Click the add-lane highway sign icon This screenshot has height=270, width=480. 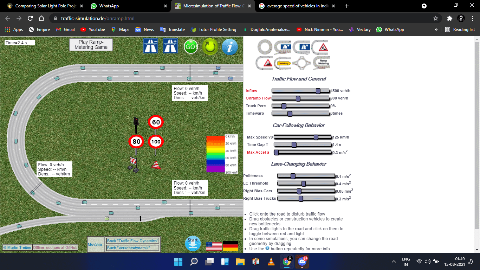[170, 46]
